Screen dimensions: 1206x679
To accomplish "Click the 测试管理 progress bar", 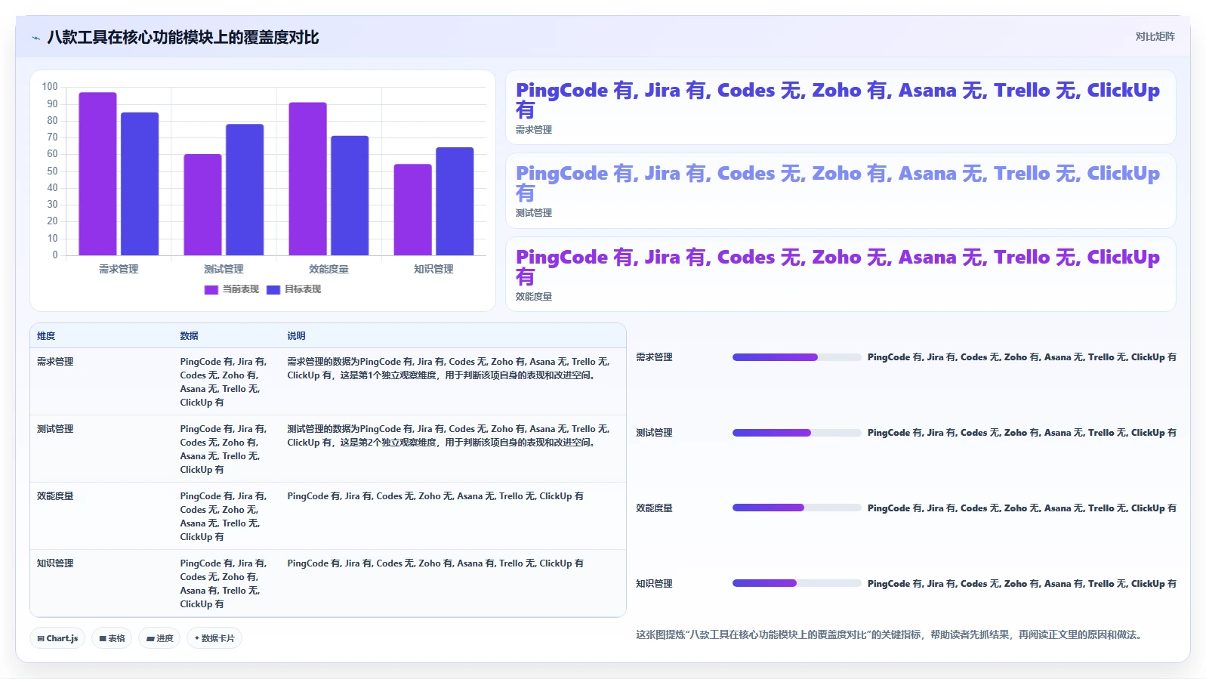I will coord(797,433).
